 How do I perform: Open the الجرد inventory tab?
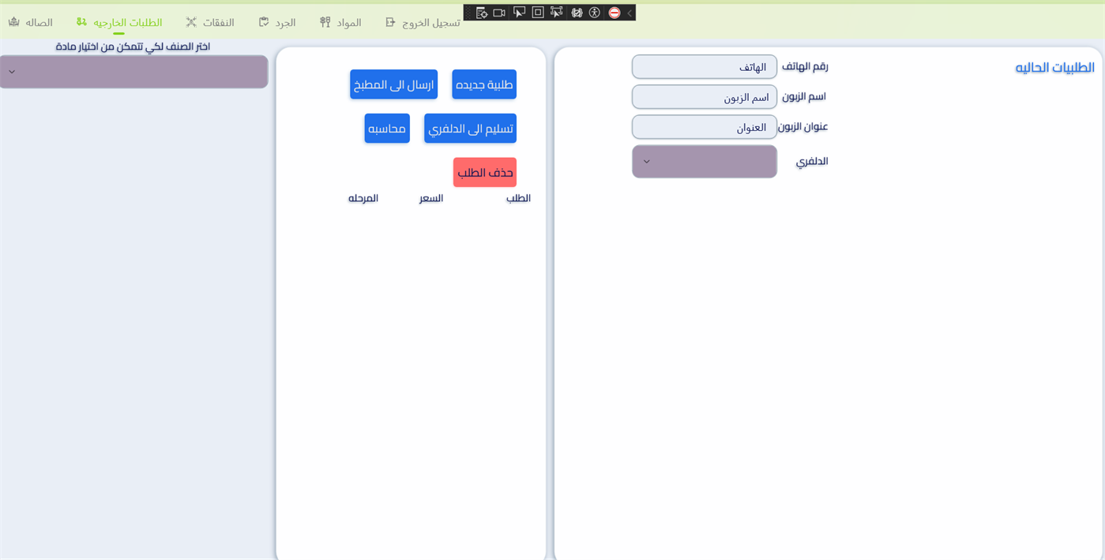point(277,22)
